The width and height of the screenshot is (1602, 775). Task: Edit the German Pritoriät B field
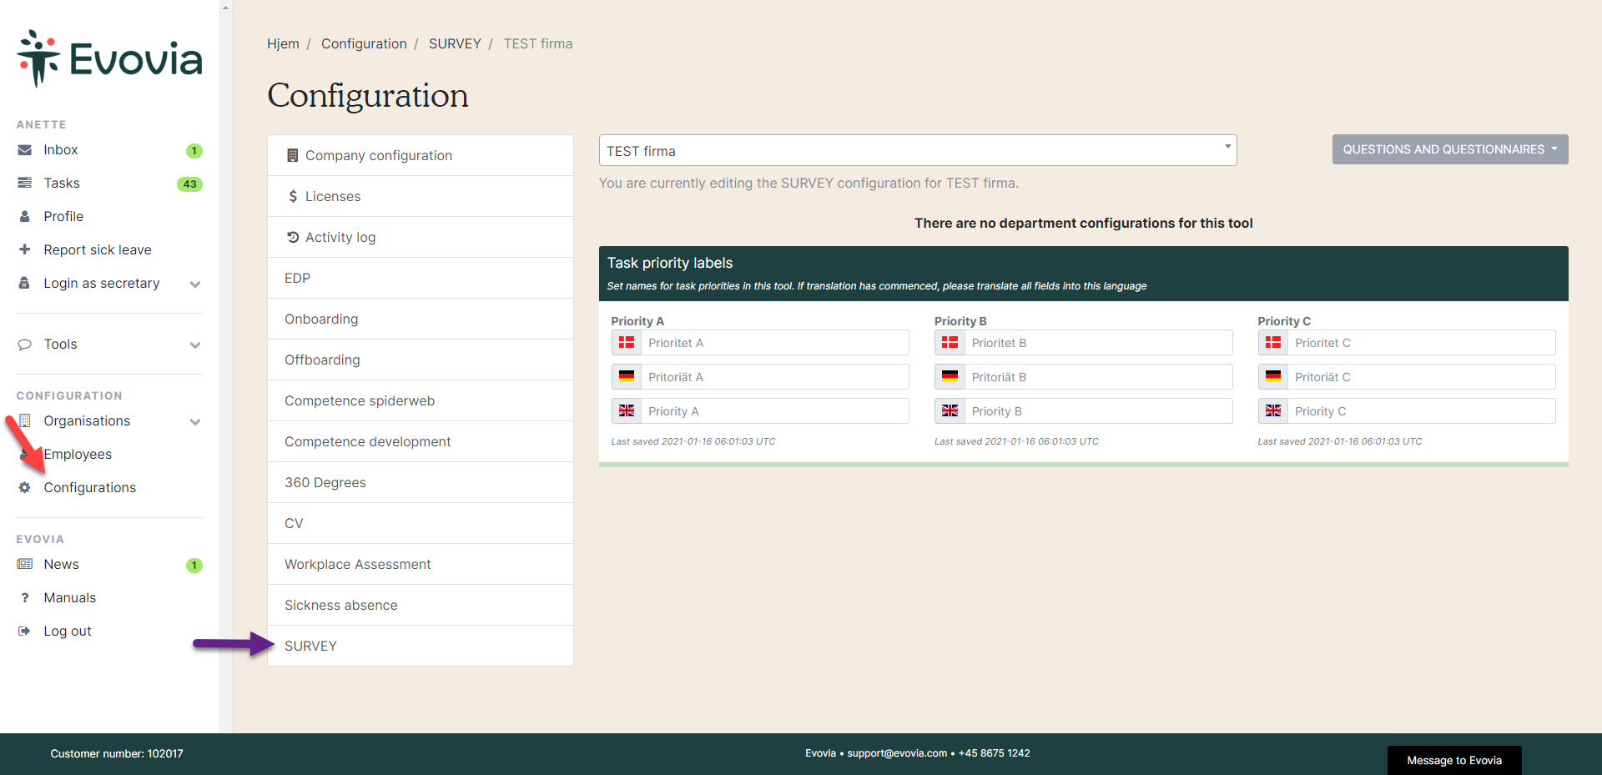pos(1098,377)
